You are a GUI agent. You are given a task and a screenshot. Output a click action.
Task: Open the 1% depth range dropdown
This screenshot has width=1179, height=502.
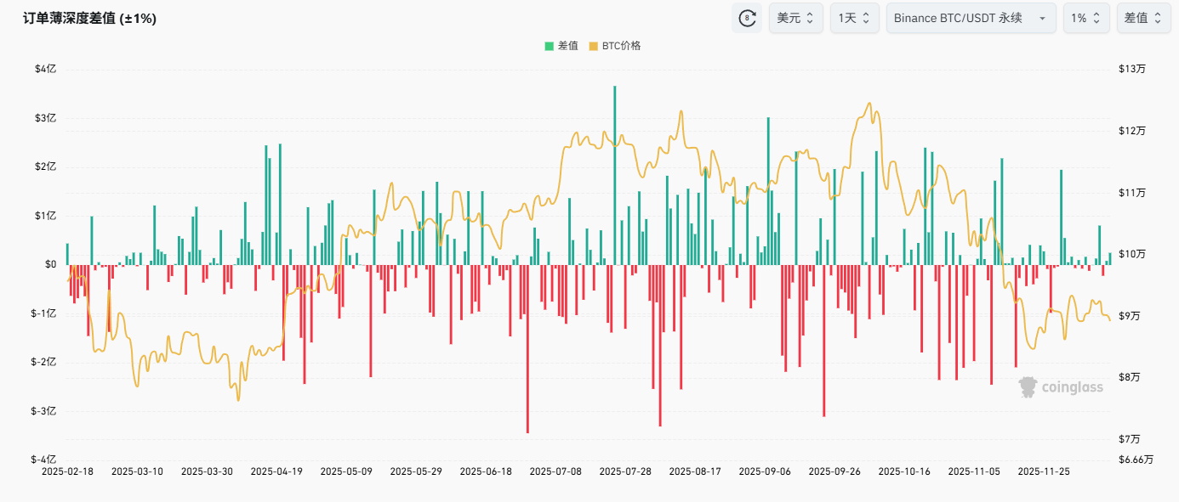pos(1085,18)
